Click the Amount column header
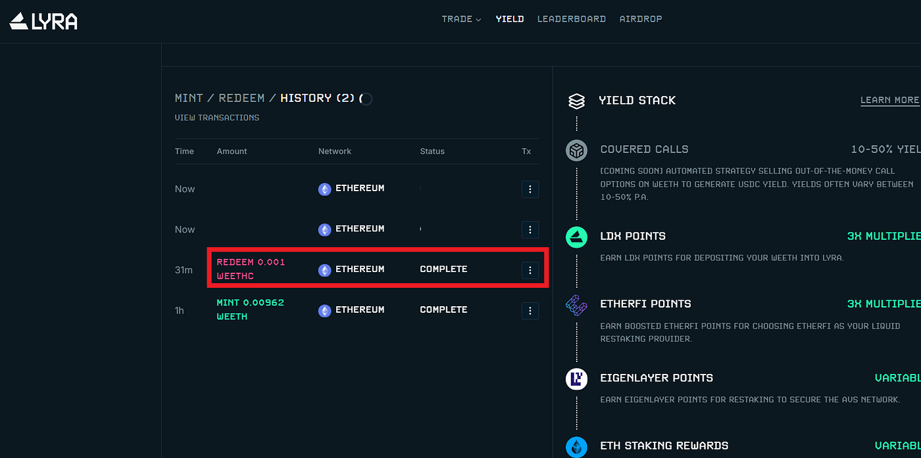Image resolution: width=921 pixels, height=458 pixels. (232, 151)
